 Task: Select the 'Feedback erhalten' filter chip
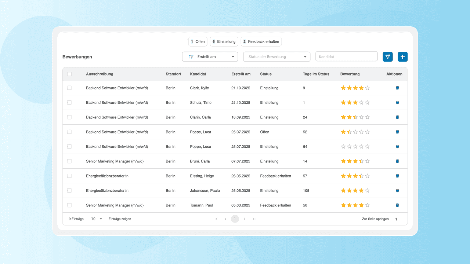coord(261,41)
